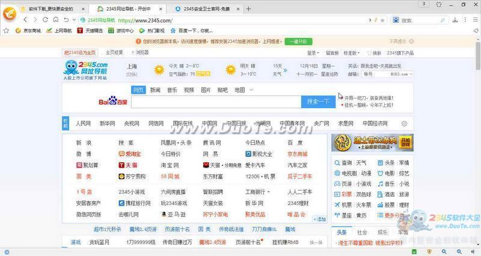Image resolution: width=481 pixels, height=256 pixels.
Task: Click the sidebar toggle icon on bookmarks bar
Action: 476,31
